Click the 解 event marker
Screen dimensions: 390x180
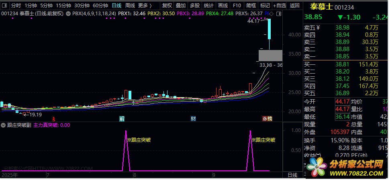point(122,119)
